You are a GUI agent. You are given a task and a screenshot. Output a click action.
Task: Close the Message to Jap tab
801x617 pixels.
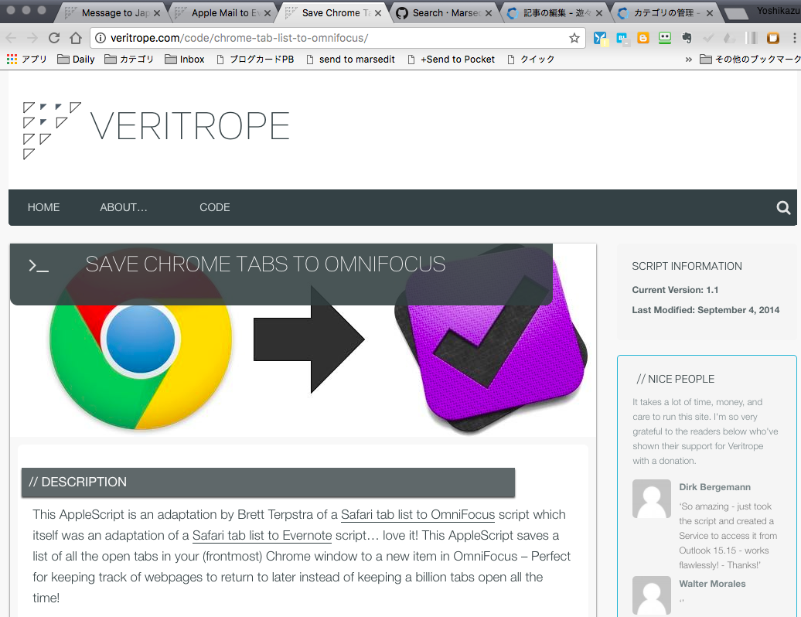pos(157,13)
